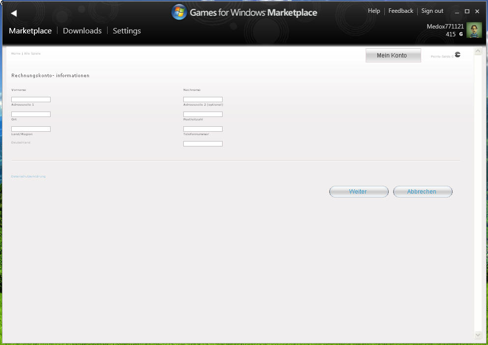Go back using the white arrow icon
Screen dimensions: 488x345
coord(14,13)
